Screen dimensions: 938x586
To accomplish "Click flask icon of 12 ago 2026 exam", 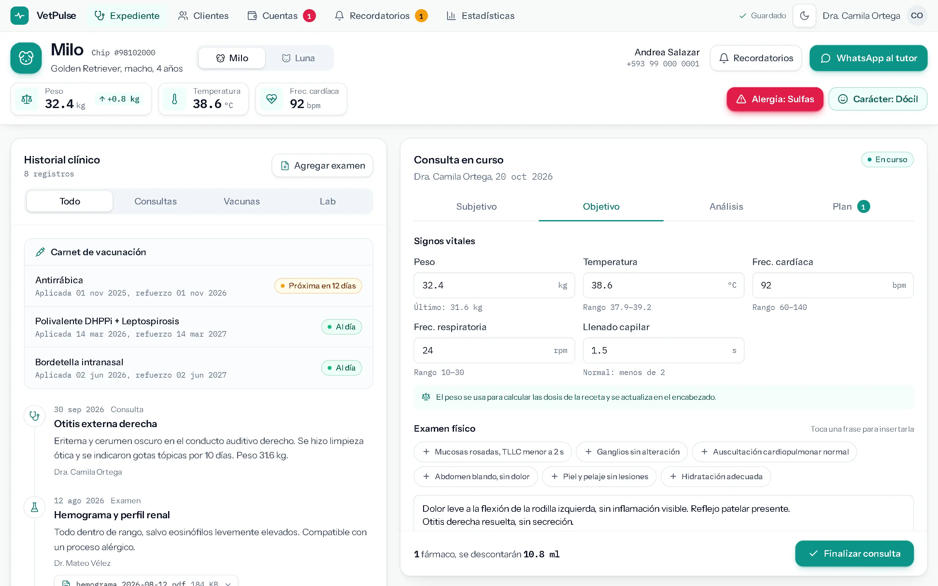I will pos(35,507).
